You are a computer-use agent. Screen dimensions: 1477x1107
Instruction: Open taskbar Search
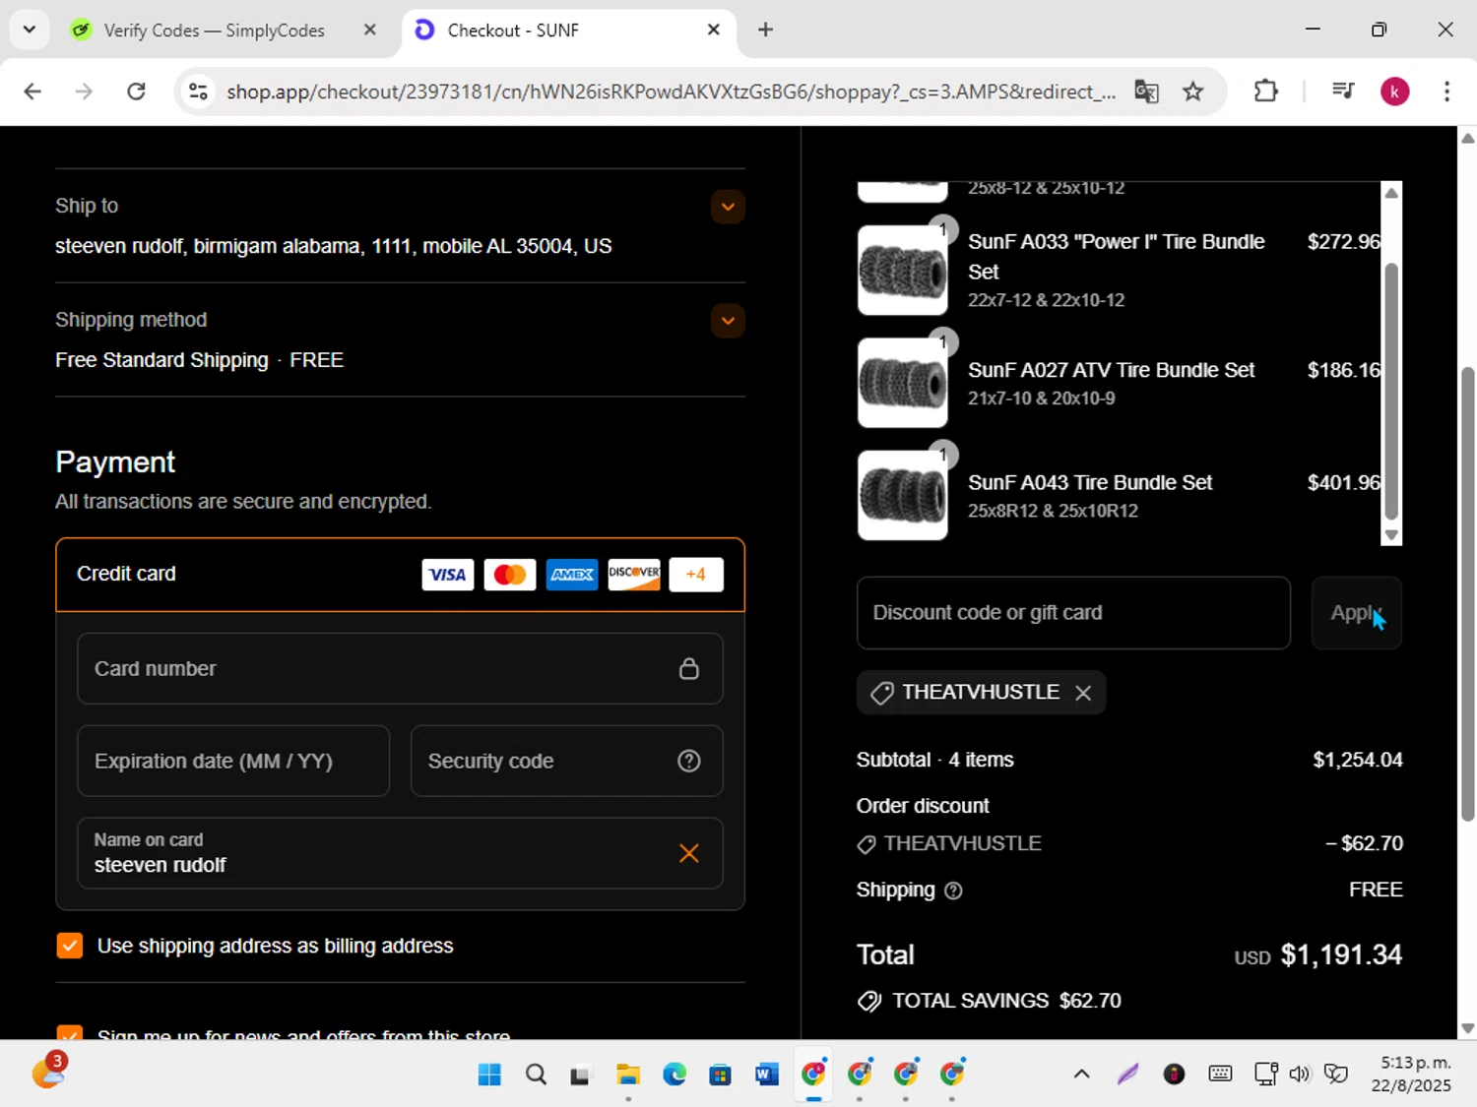536,1075
